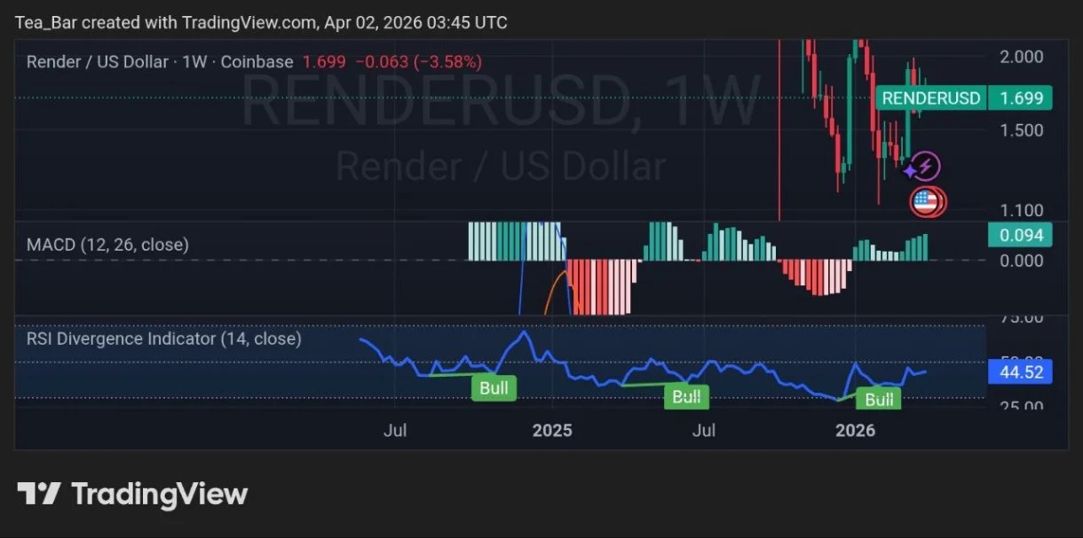Select the RSI Divergence Indicator (14, close) label

point(163,339)
